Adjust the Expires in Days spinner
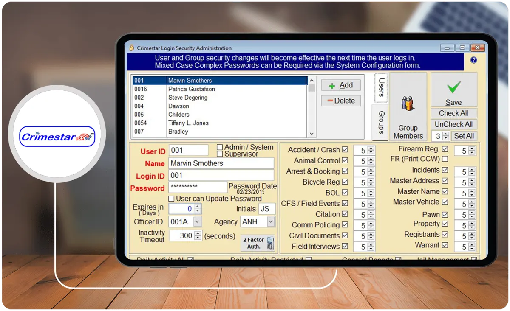The height and width of the screenshot is (311, 510). (198, 209)
